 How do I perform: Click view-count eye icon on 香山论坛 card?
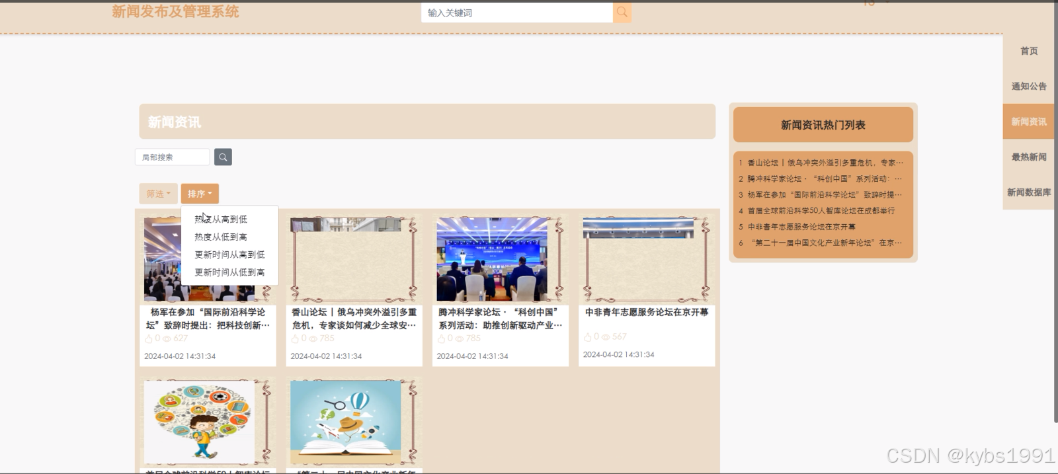(313, 338)
